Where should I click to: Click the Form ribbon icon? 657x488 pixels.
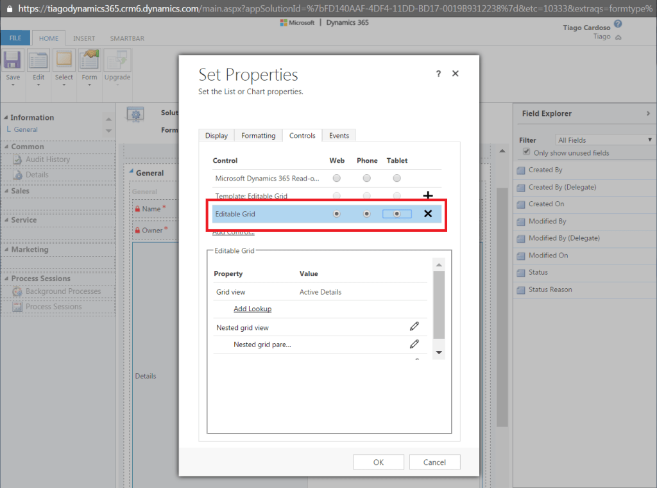point(89,61)
